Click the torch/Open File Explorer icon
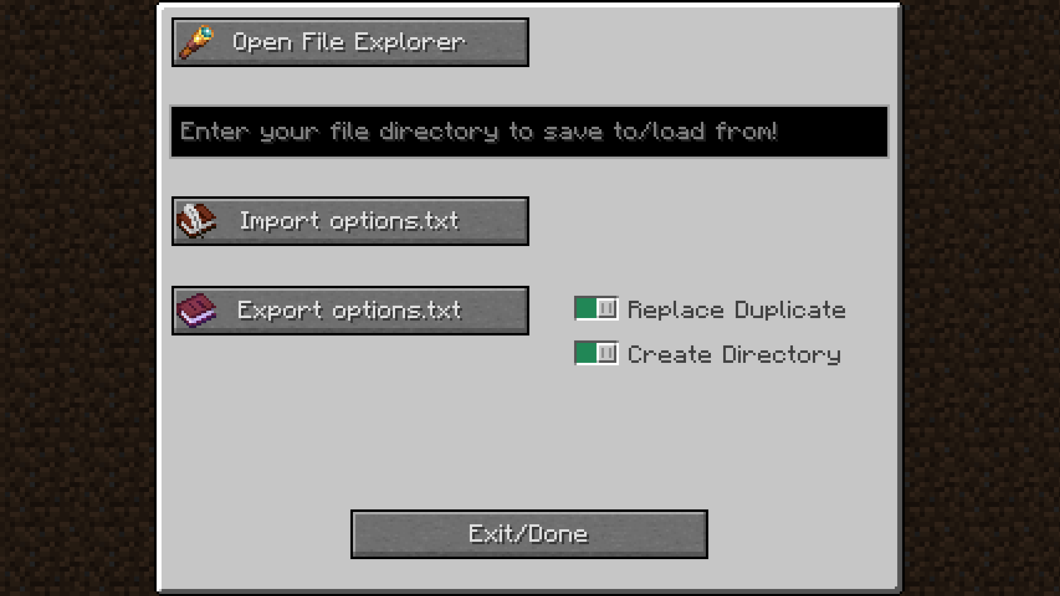Screen dimensions: 1060x596 (x=197, y=42)
